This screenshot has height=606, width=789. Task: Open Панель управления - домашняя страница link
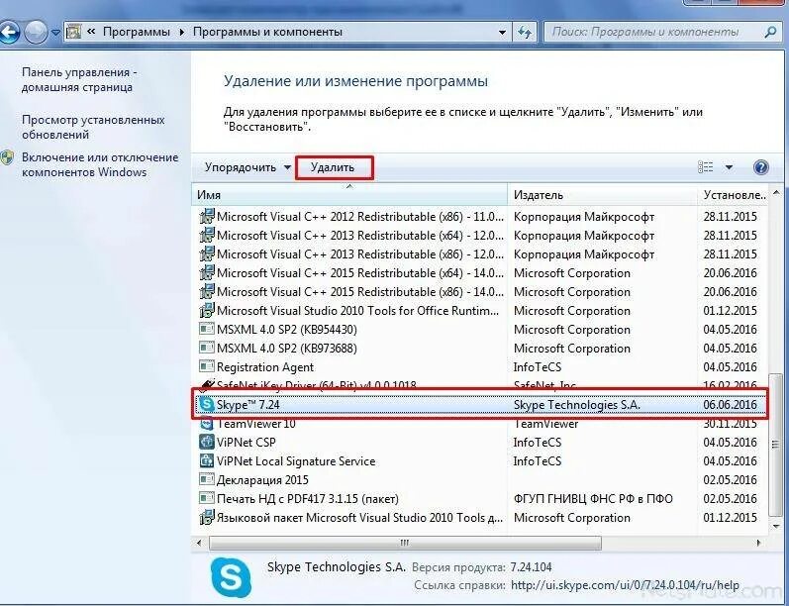point(79,79)
